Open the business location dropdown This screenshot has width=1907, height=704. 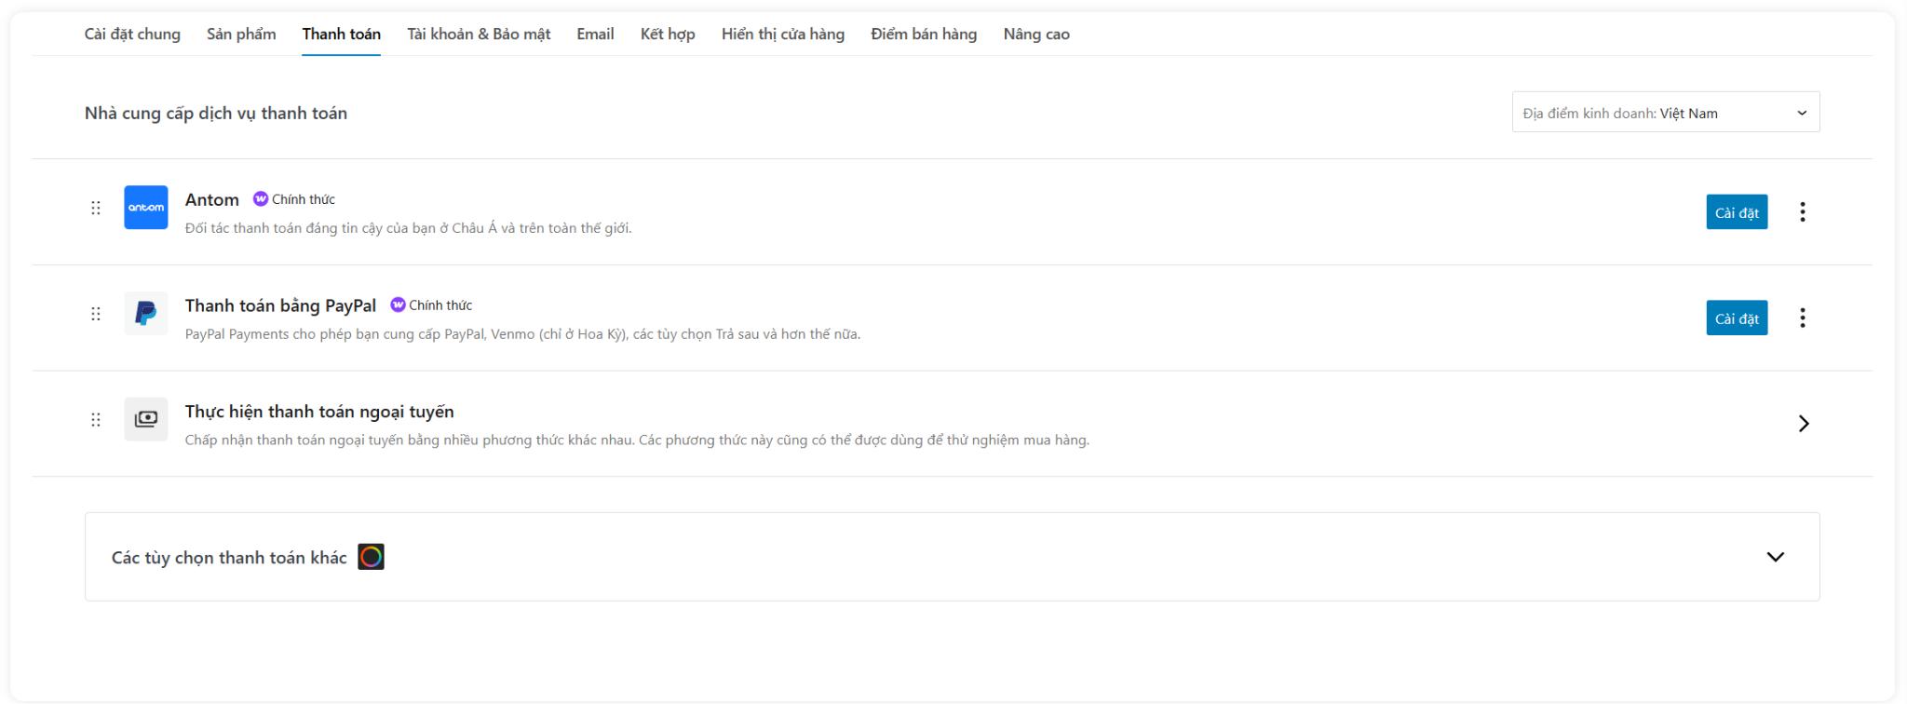(1665, 113)
